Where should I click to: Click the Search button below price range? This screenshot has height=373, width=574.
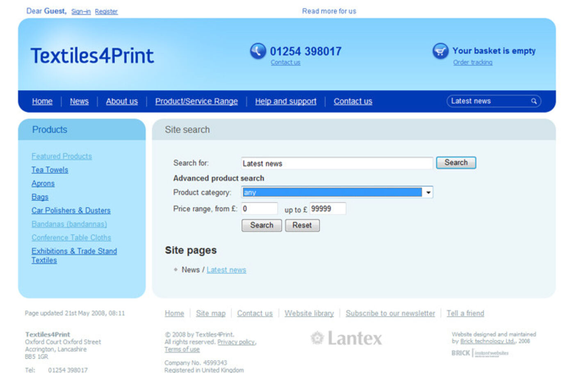pyautogui.click(x=262, y=225)
